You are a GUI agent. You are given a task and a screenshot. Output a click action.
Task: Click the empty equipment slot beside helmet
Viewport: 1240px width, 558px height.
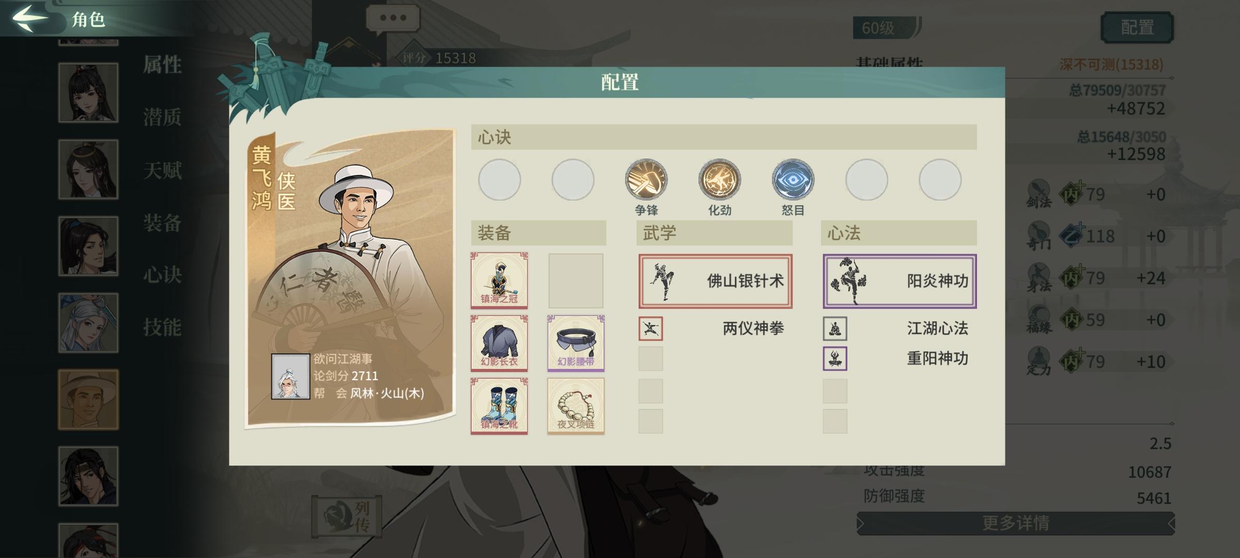(576, 280)
